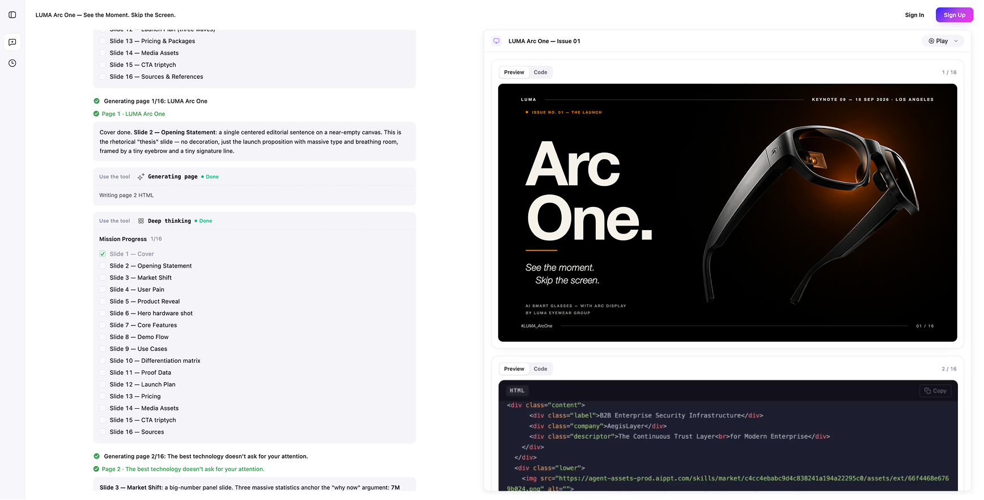
Task: Click Slide 15 — CTA triptych in top list
Action: (143, 65)
